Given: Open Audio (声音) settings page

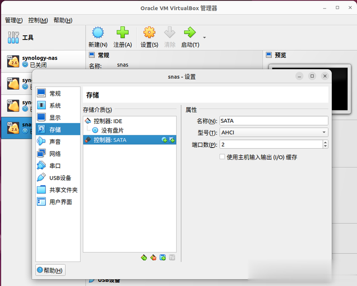Looking at the screenshot, I should pyautogui.click(x=58, y=142).
